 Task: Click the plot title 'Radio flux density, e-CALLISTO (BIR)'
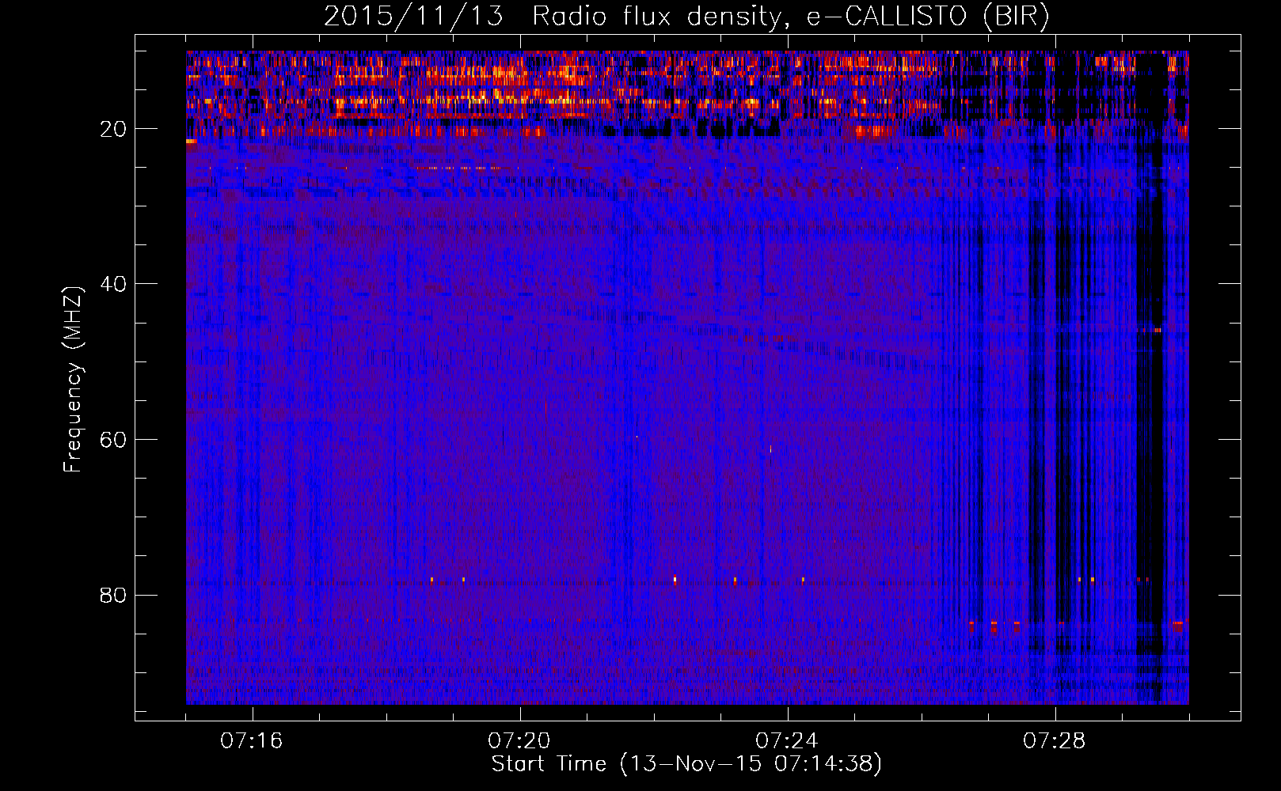click(x=789, y=17)
